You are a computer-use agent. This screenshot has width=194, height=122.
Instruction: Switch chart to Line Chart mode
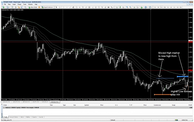click(123, 7)
